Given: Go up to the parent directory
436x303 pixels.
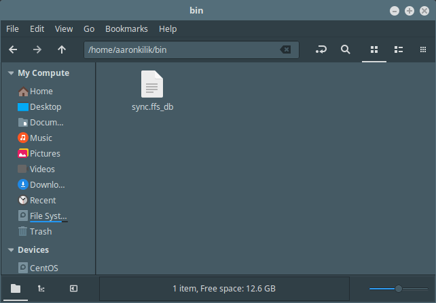Looking at the screenshot, I should click(x=62, y=49).
